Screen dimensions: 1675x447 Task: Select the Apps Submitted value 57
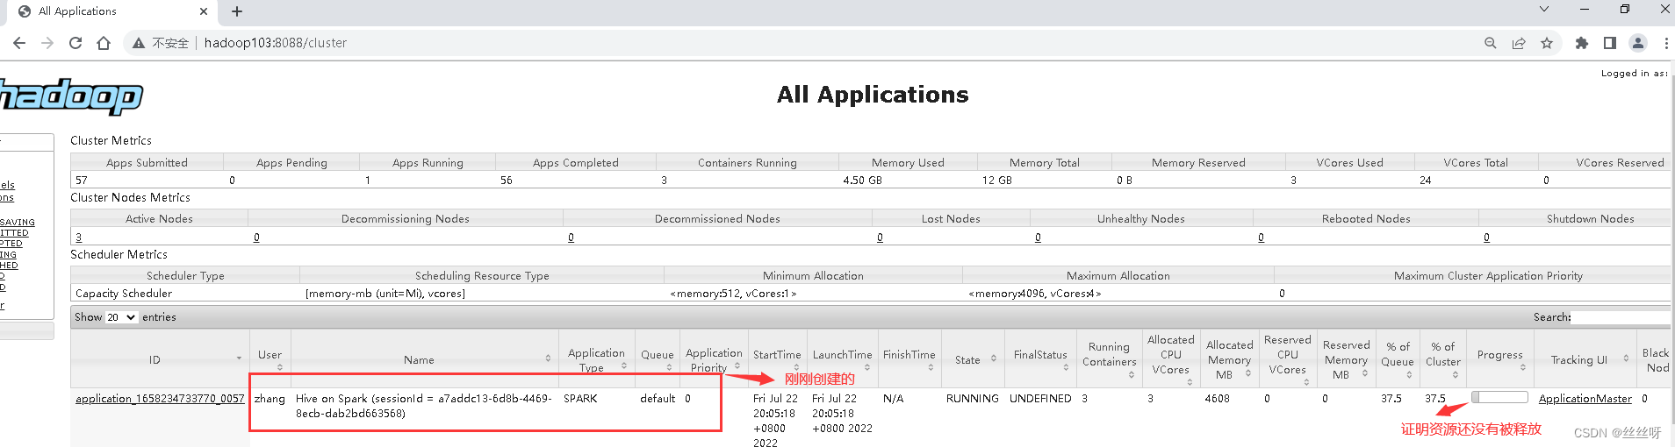pyautogui.click(x=82, y=181)
